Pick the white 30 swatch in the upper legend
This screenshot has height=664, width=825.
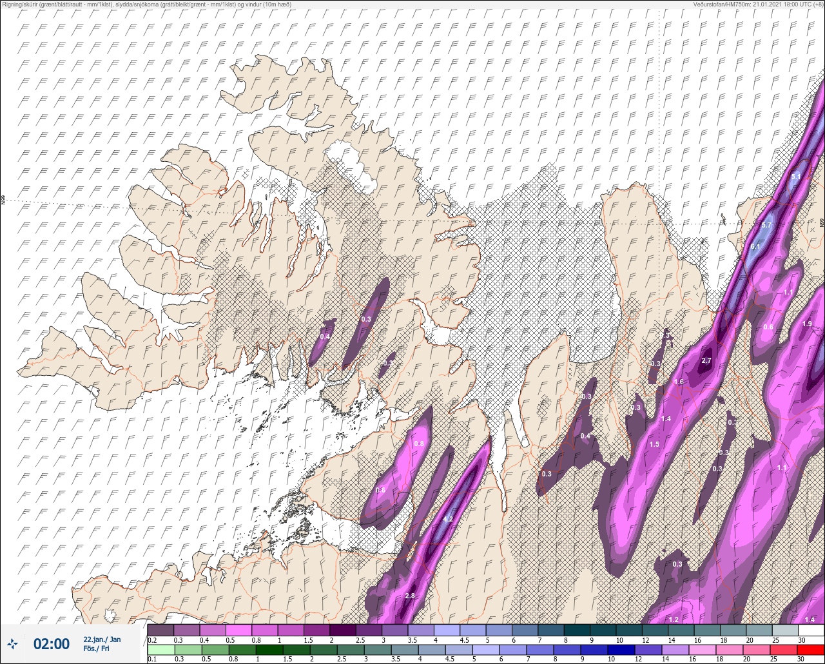(811, 630)
